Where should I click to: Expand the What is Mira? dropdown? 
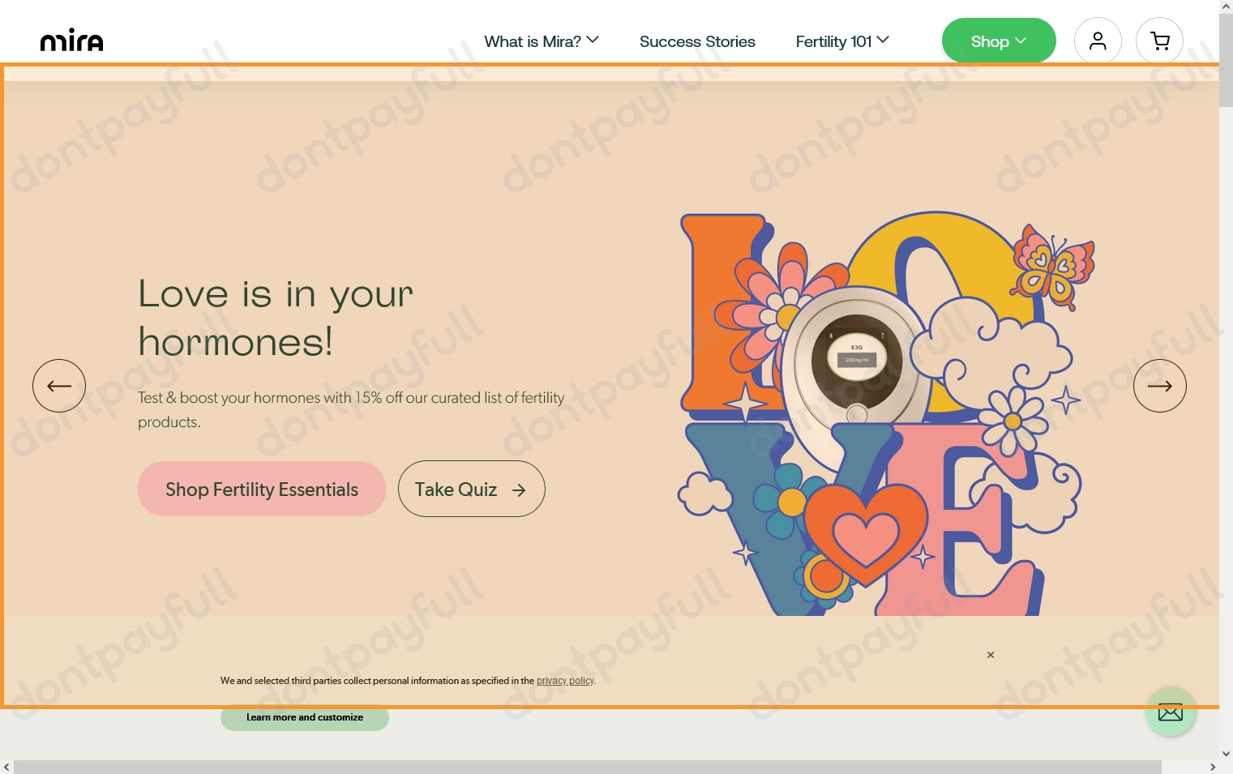[x=593, y=40]
